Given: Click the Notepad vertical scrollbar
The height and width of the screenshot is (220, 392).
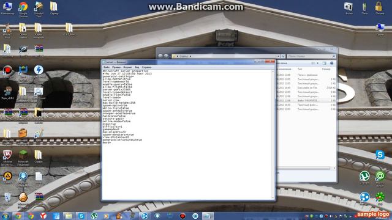Looking at the screenshot, I should (273, 134).
